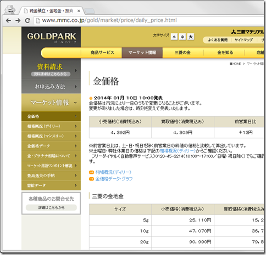The image size is (266, 255).
Task: Open a new browser tab
Action: click(x=90, y=11)
